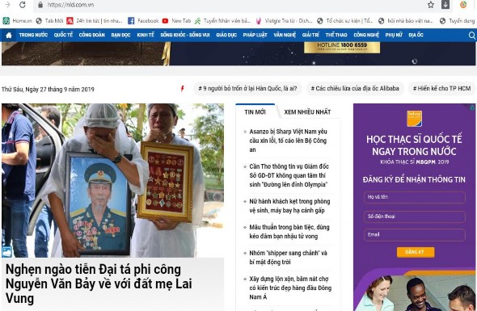
Task: Click the HOTLINE 1800 6559 banner ad
Action: tap(342, 47)
